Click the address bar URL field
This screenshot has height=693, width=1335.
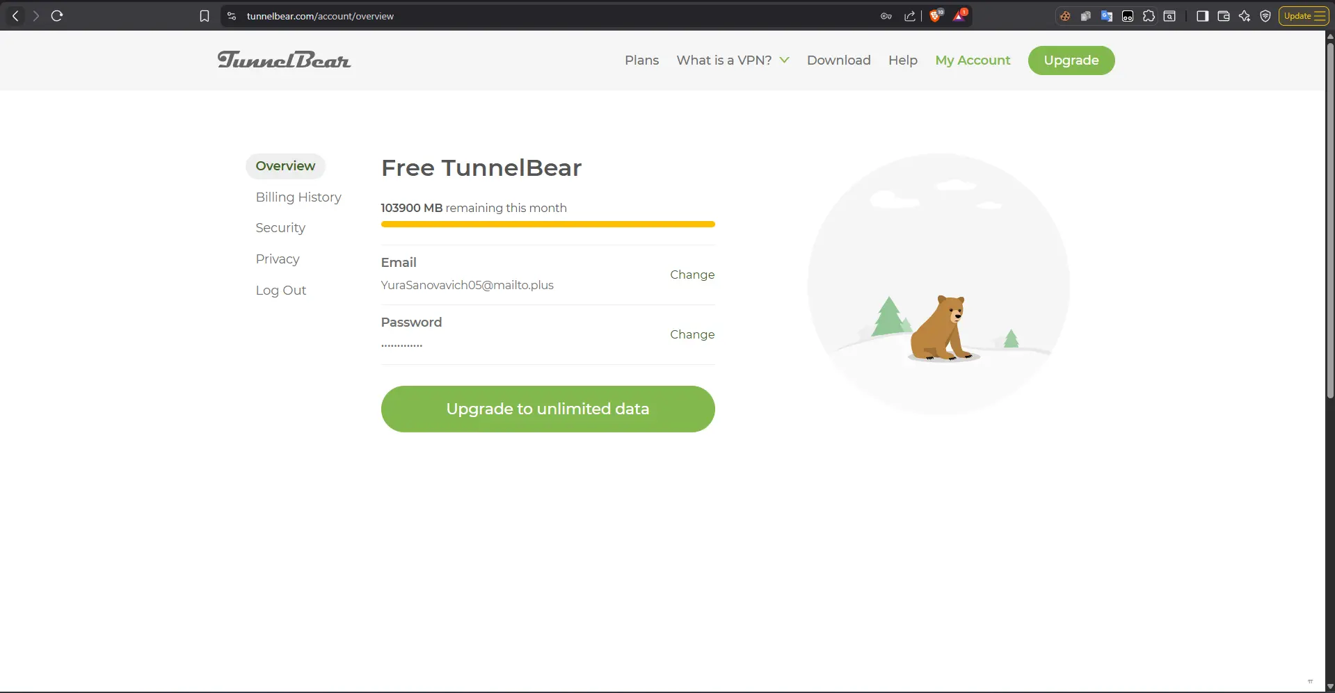[557, 16]
